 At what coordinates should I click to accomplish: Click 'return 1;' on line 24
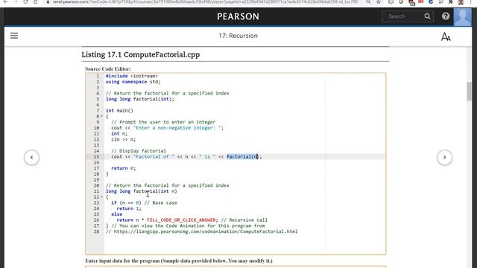[x=129, y=208]
